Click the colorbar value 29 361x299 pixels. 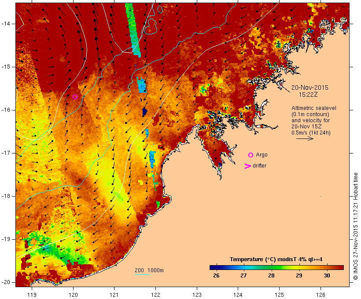pyautogui.click(x=299, y=276)
